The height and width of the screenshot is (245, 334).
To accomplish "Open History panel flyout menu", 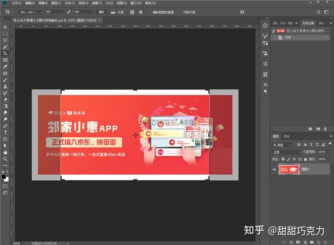I will [x=331, y=23].
